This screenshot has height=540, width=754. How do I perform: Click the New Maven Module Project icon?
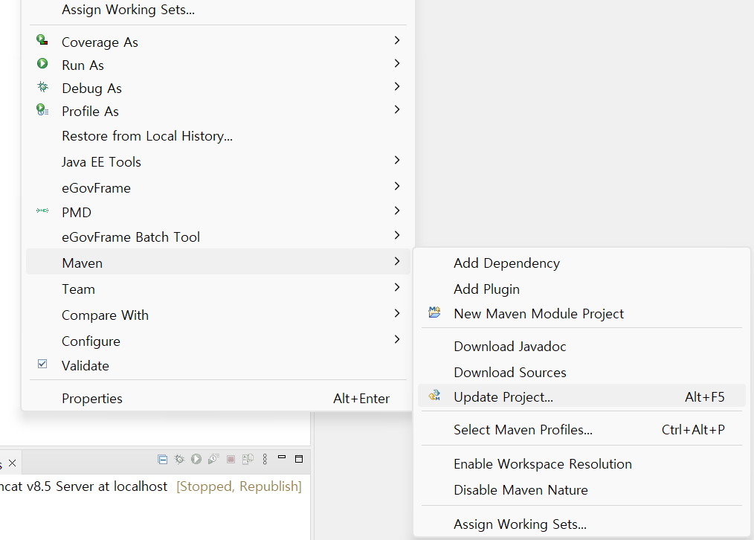[435, 313]
